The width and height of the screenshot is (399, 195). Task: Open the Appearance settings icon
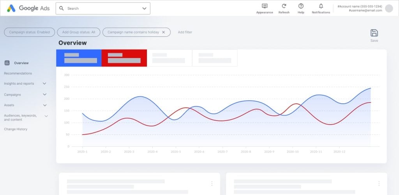coord(265,6)
